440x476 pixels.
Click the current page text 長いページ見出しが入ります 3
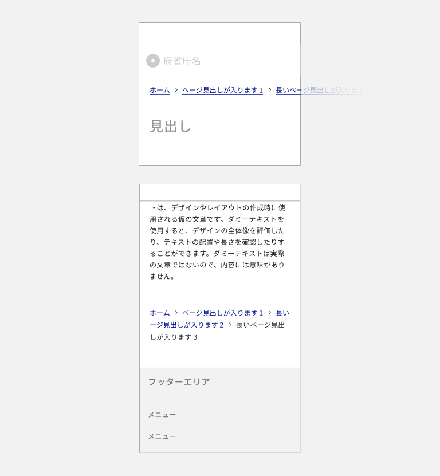click(x=260, y=325)
